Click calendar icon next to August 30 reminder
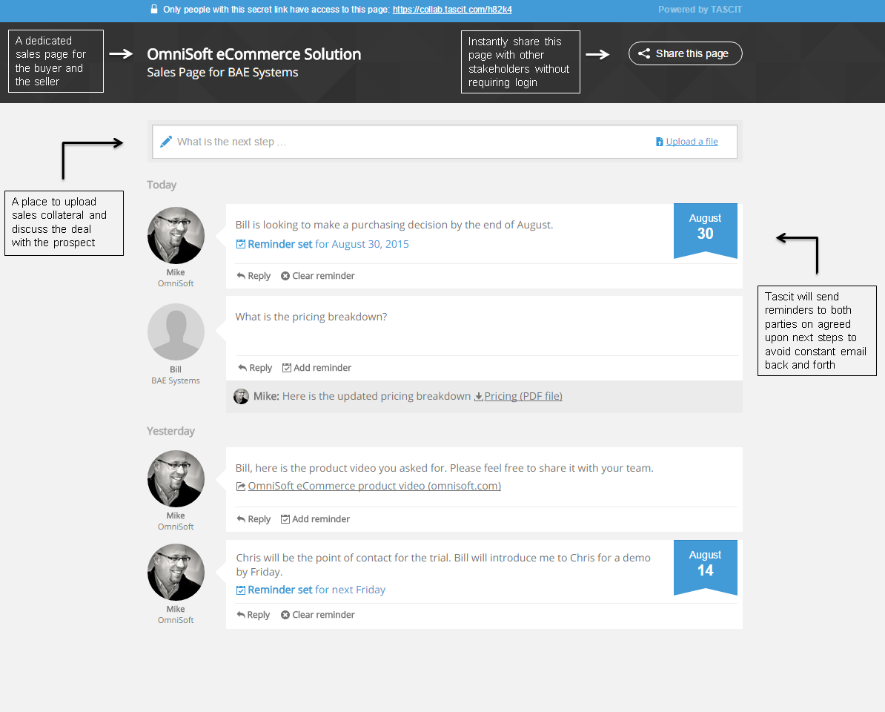Viewport: 885px width, 712px height. (x=240, y=244)
